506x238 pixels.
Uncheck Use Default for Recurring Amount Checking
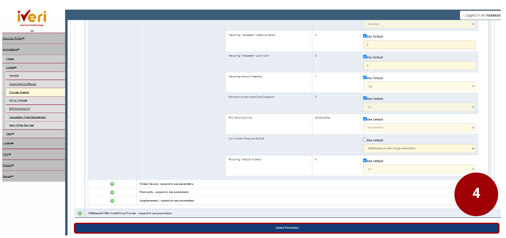pos(365,78)
